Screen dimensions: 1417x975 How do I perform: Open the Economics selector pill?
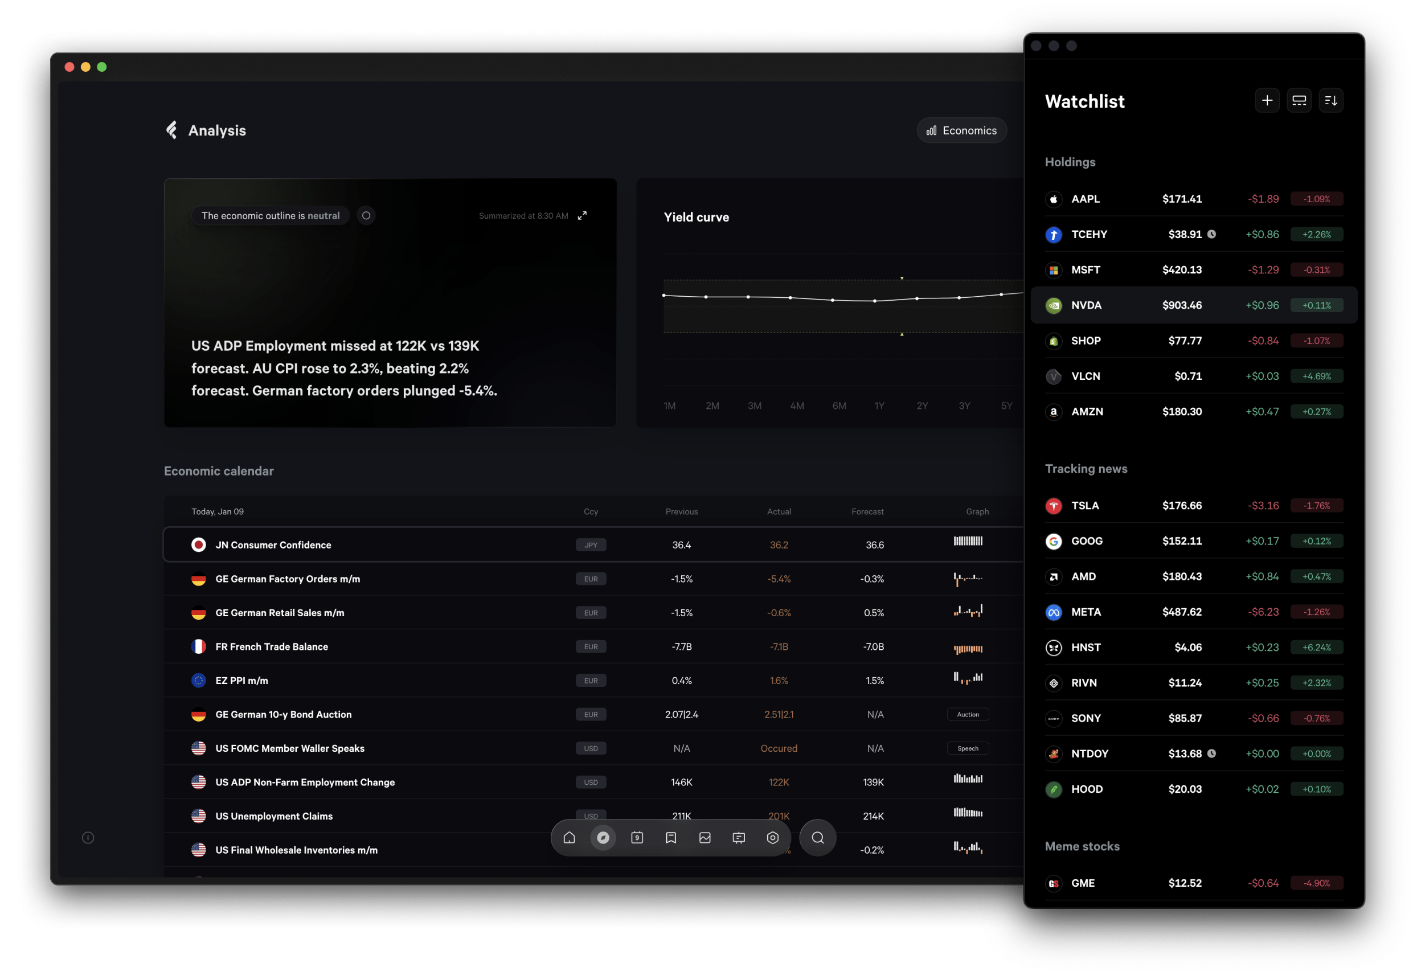(x=961, y=131)
